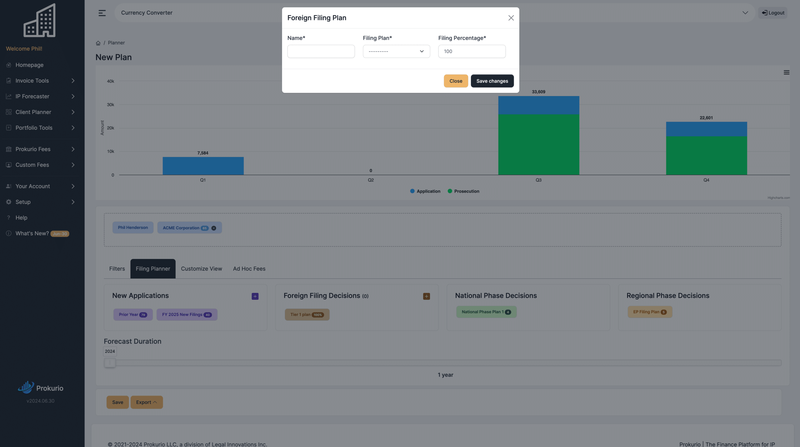This screenshot has height=447, width=800.
Task: Switch to the Ad Hoc Fees tab
Action: [x=249, y=269]
